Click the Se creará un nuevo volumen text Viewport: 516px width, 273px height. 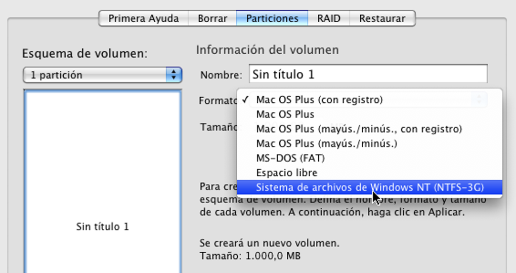click(270, 243)
